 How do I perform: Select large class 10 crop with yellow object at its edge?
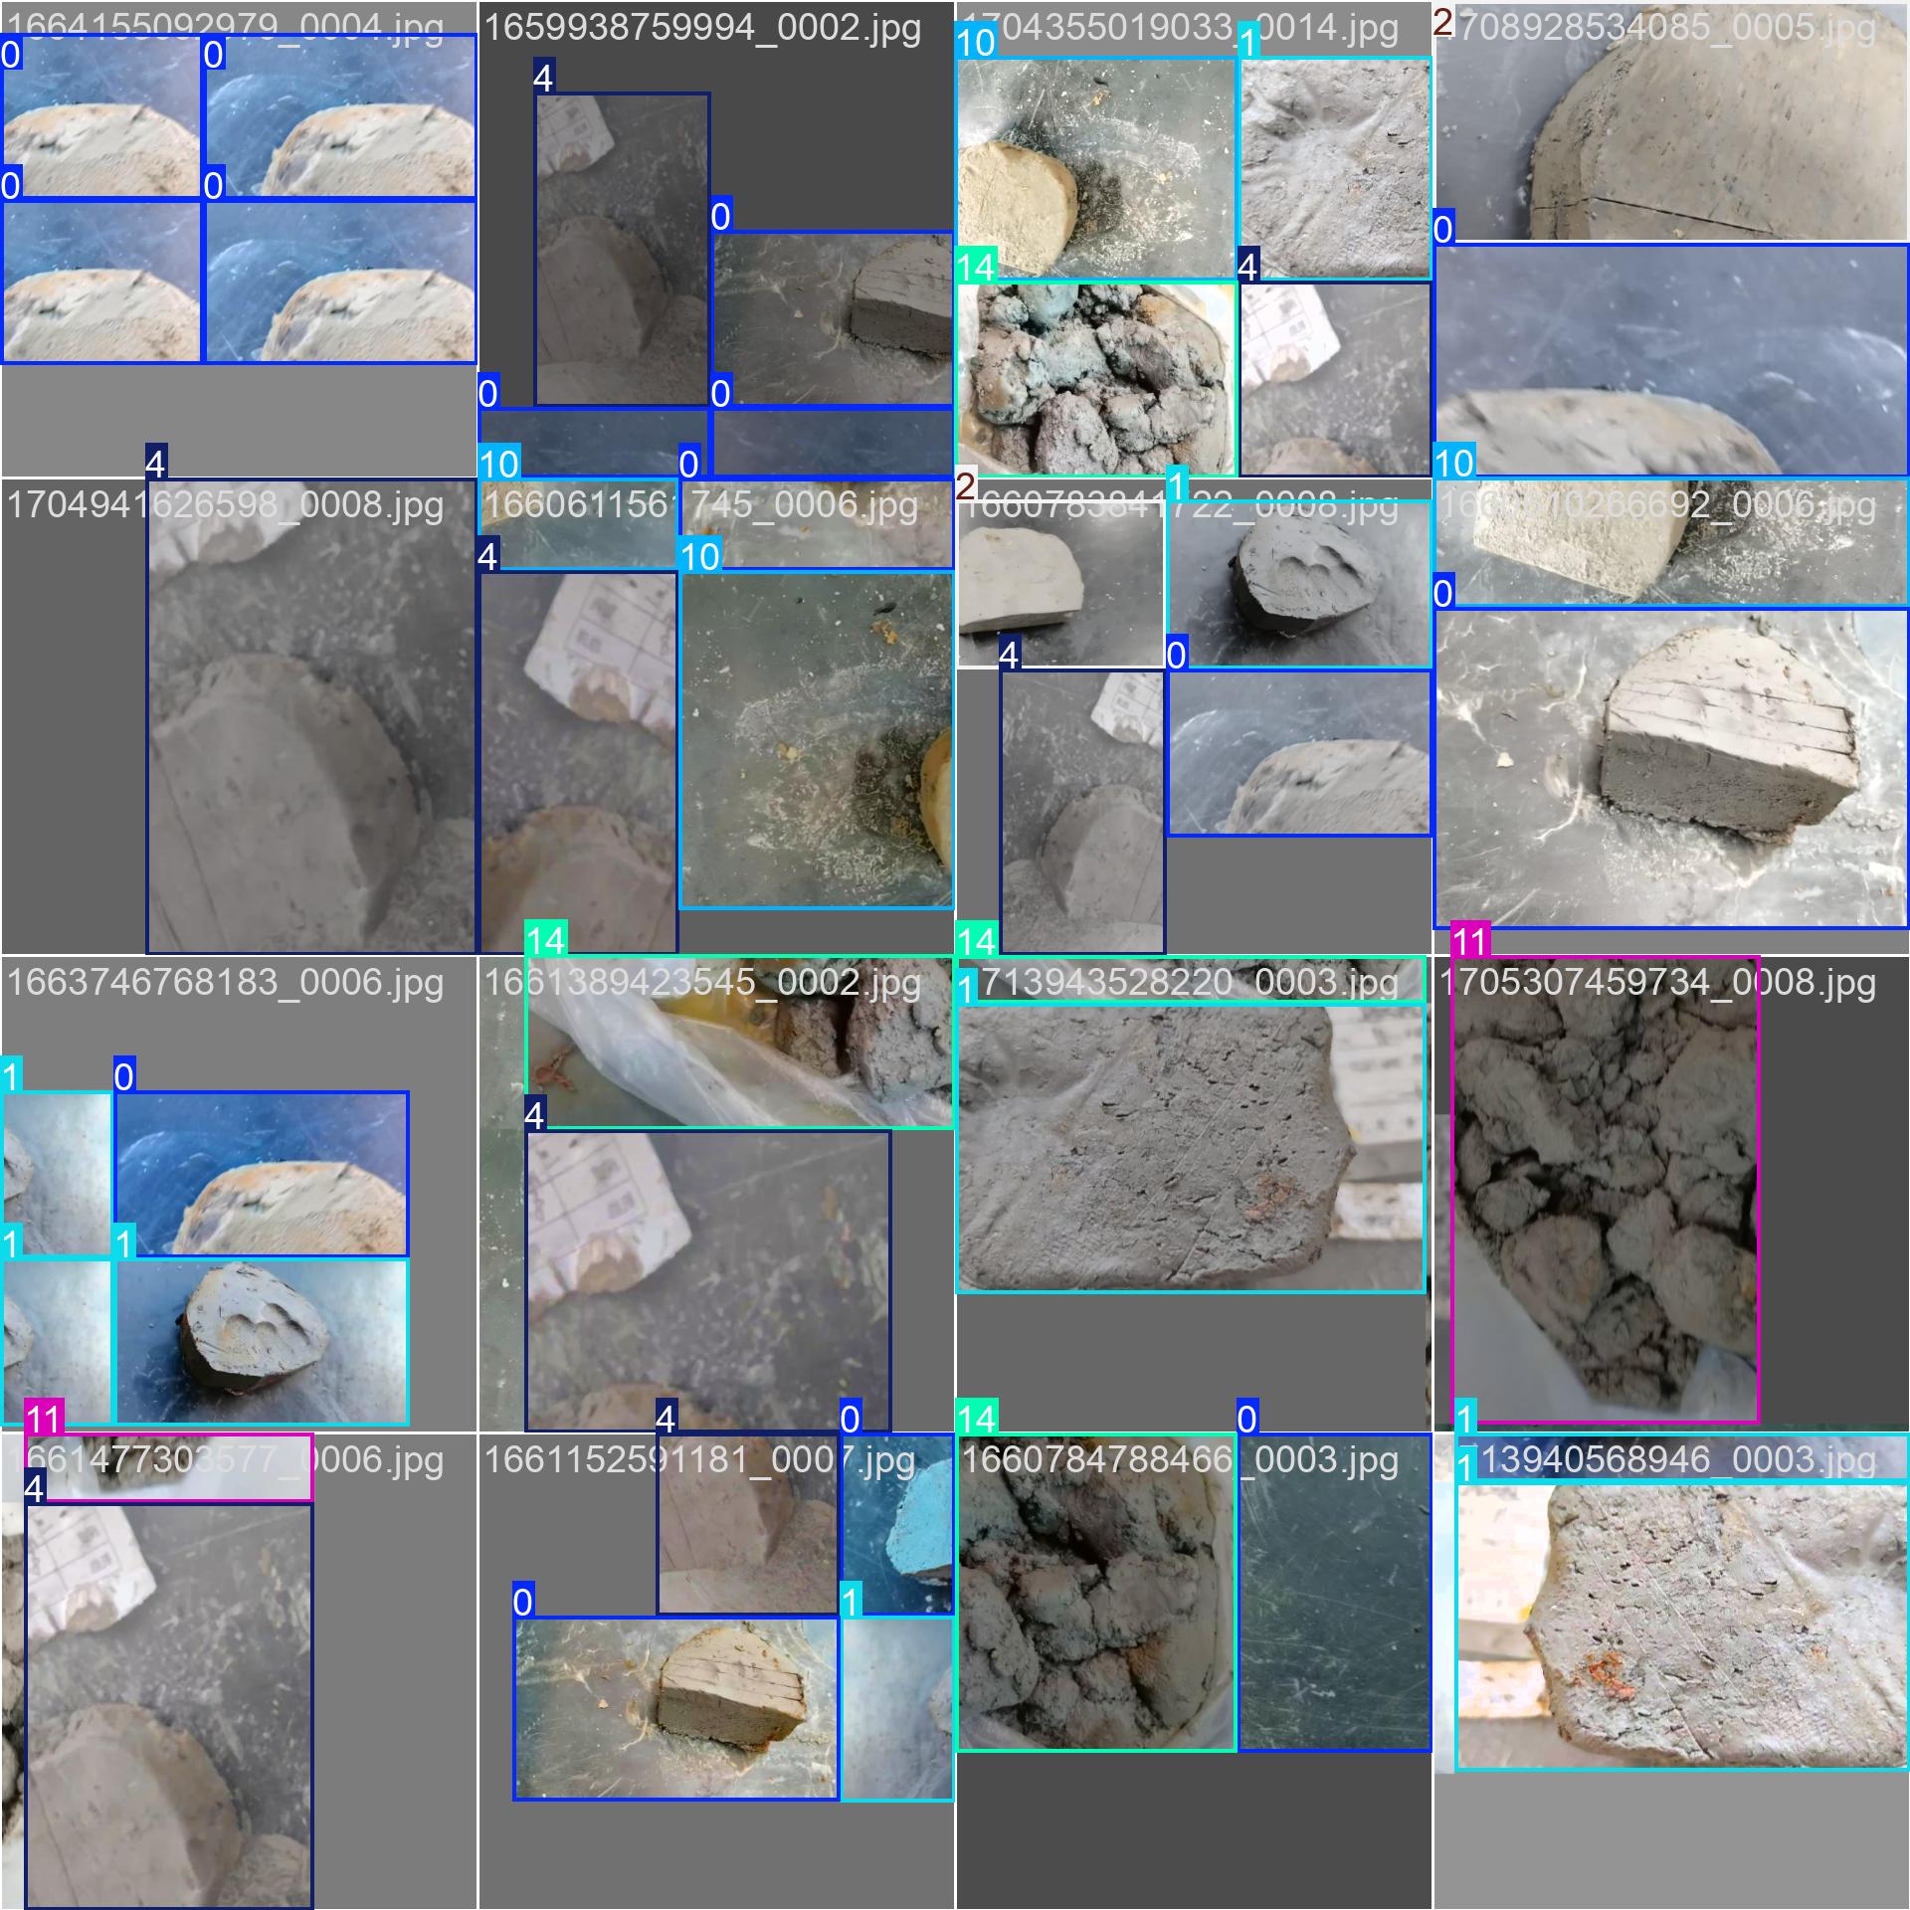pyautogui.click(x=816, y=739)
